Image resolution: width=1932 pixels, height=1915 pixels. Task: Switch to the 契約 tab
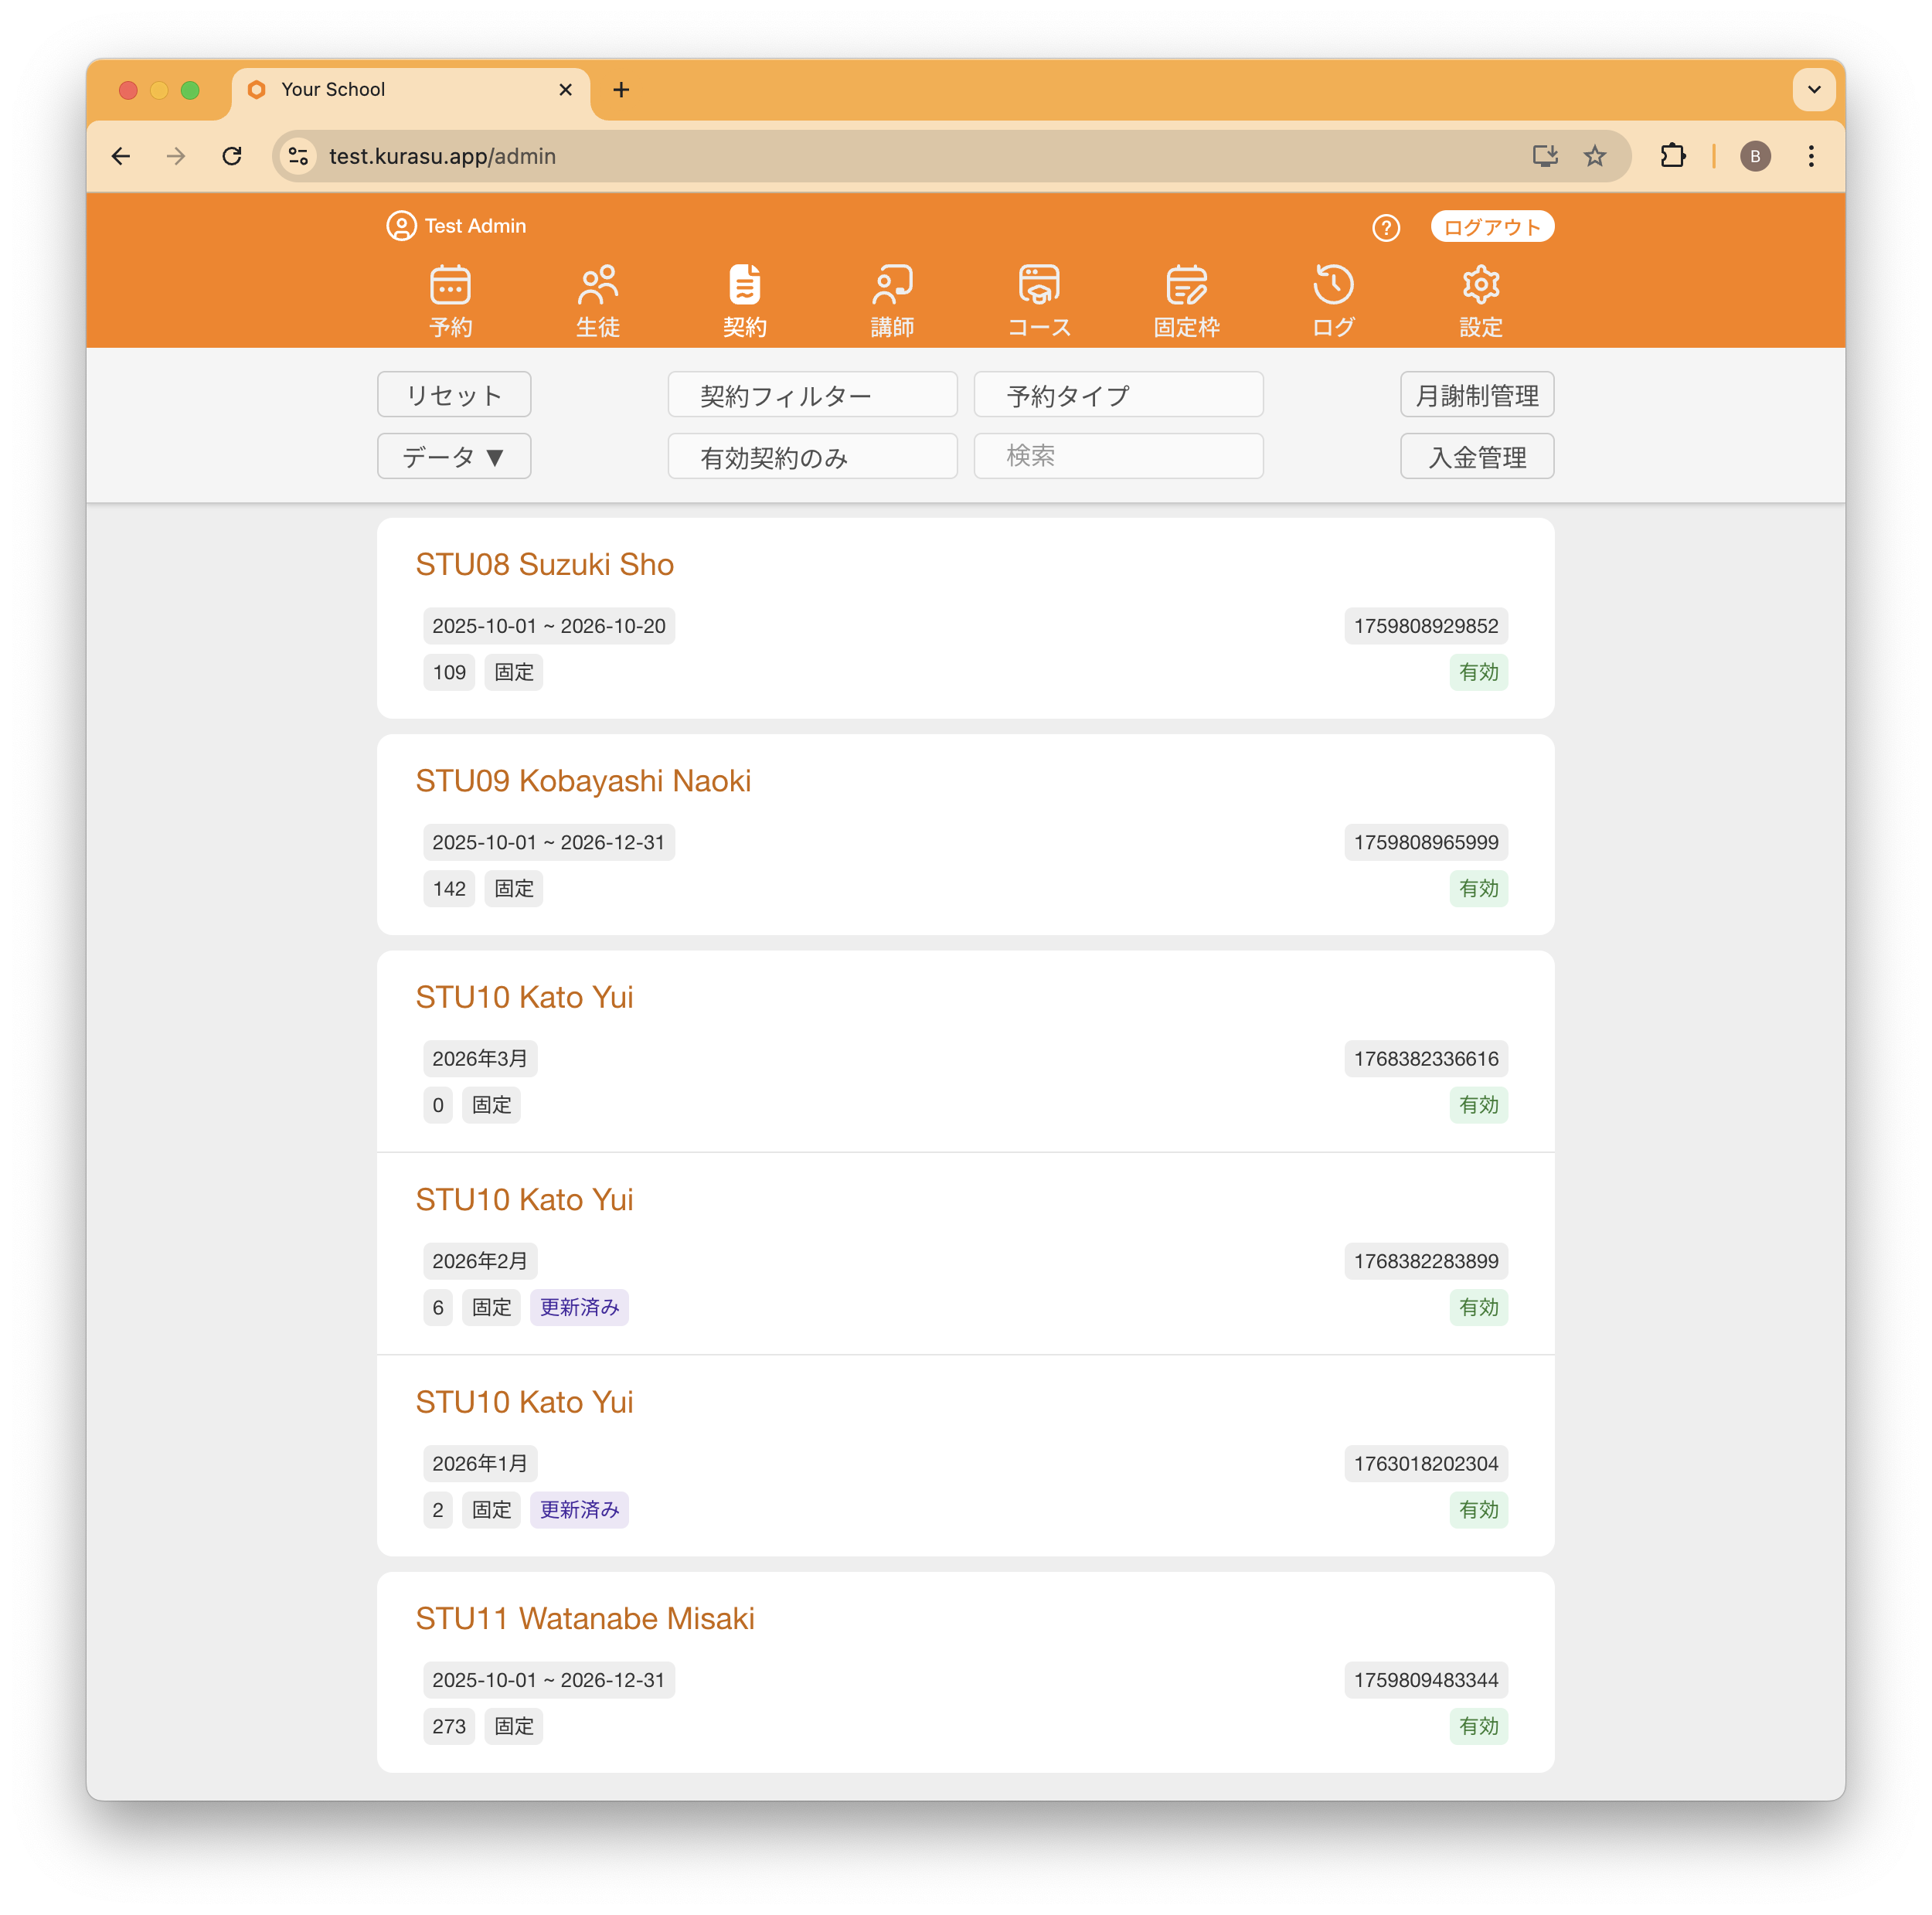pyautogui.click(x=745, y=300)
